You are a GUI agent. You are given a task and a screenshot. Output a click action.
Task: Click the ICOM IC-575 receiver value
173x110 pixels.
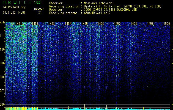coord(110,10)
